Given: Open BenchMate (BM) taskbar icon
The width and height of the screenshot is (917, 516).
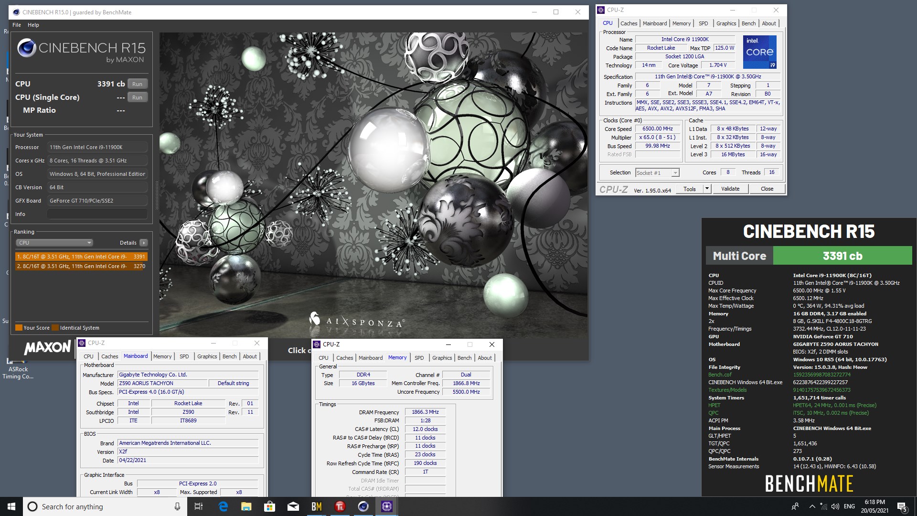Looking at the screenshot, I should click(x=317, y=506).
